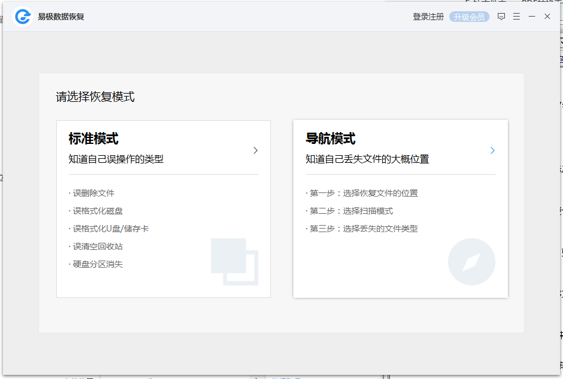Expand 导航模式 using its chevron arrow
The image size is (563, 379).
tap(492, 150)
